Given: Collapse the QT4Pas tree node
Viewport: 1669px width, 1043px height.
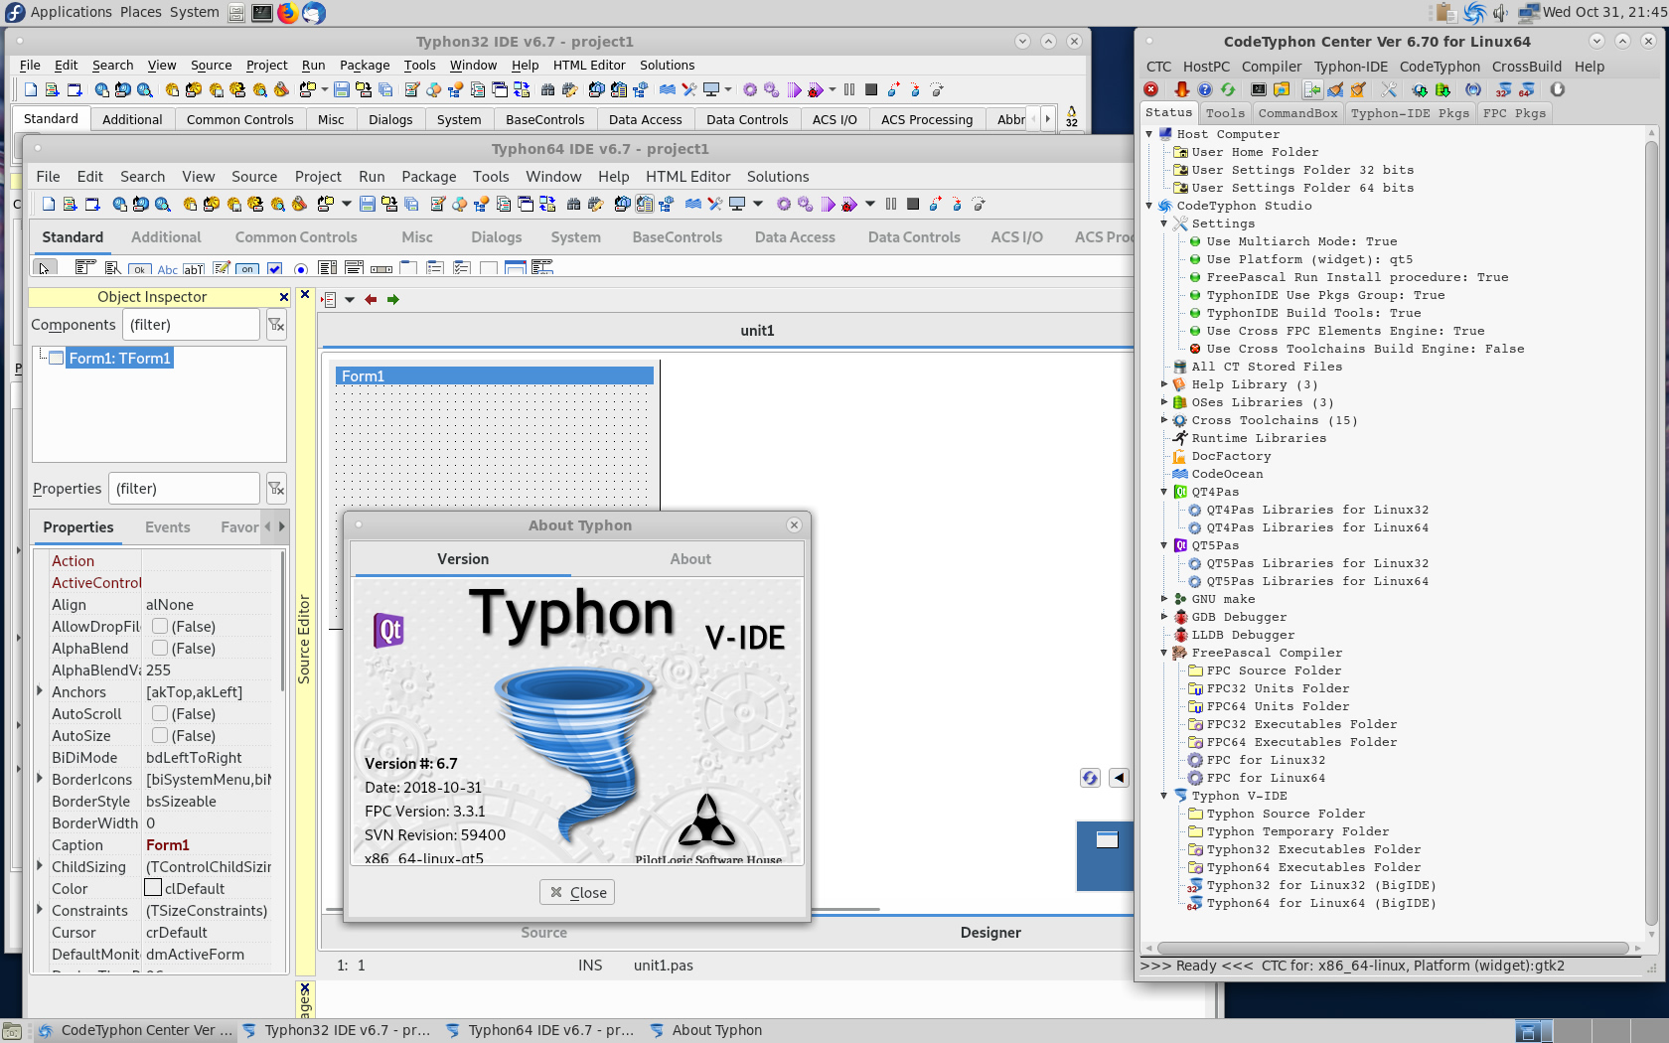Looking at the screenshot, I should (x=1164, y=492).
